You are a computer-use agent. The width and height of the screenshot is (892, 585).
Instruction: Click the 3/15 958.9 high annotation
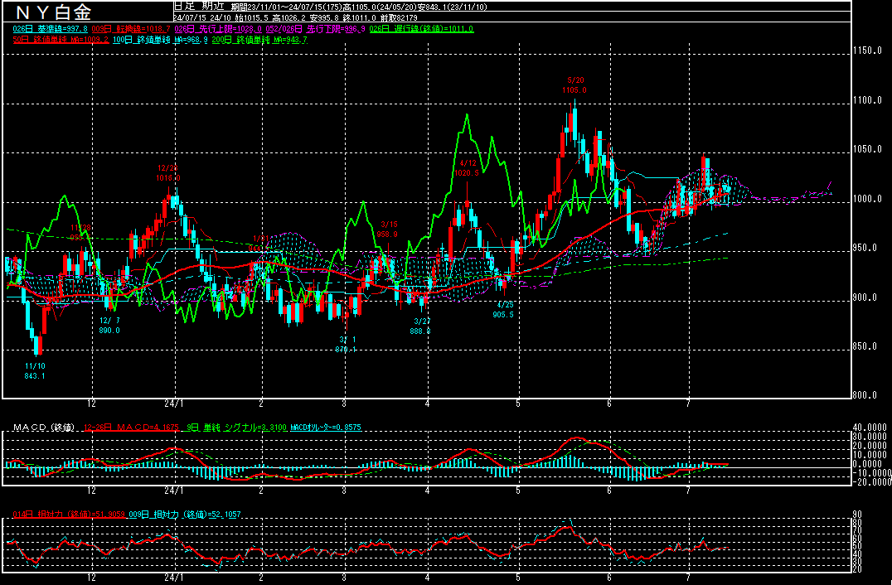[387, 229]
